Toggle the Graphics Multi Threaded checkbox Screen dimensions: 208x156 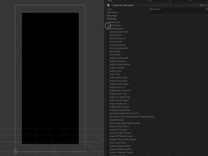[x=108, y=107]
